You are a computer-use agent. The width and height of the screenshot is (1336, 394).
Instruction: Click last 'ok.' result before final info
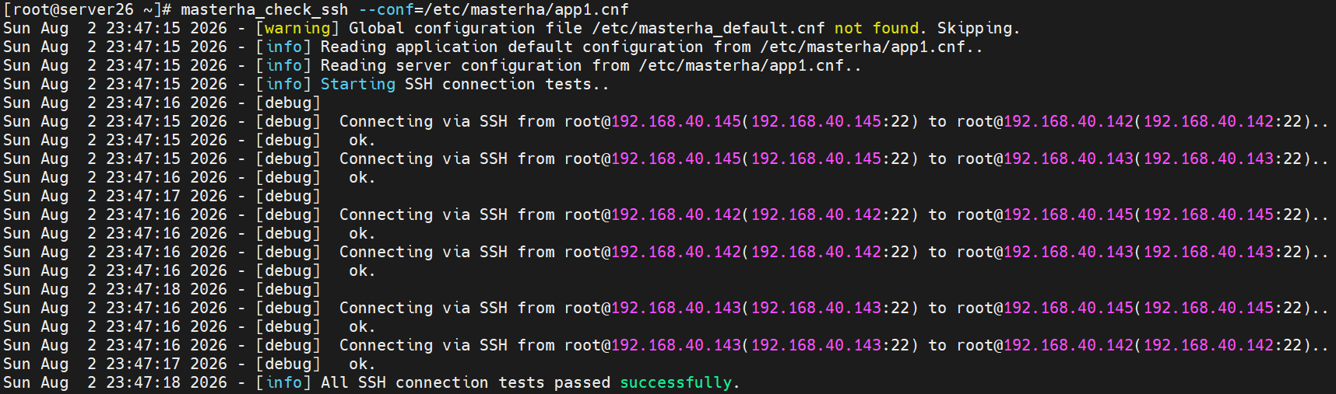[x=362, y=364]
